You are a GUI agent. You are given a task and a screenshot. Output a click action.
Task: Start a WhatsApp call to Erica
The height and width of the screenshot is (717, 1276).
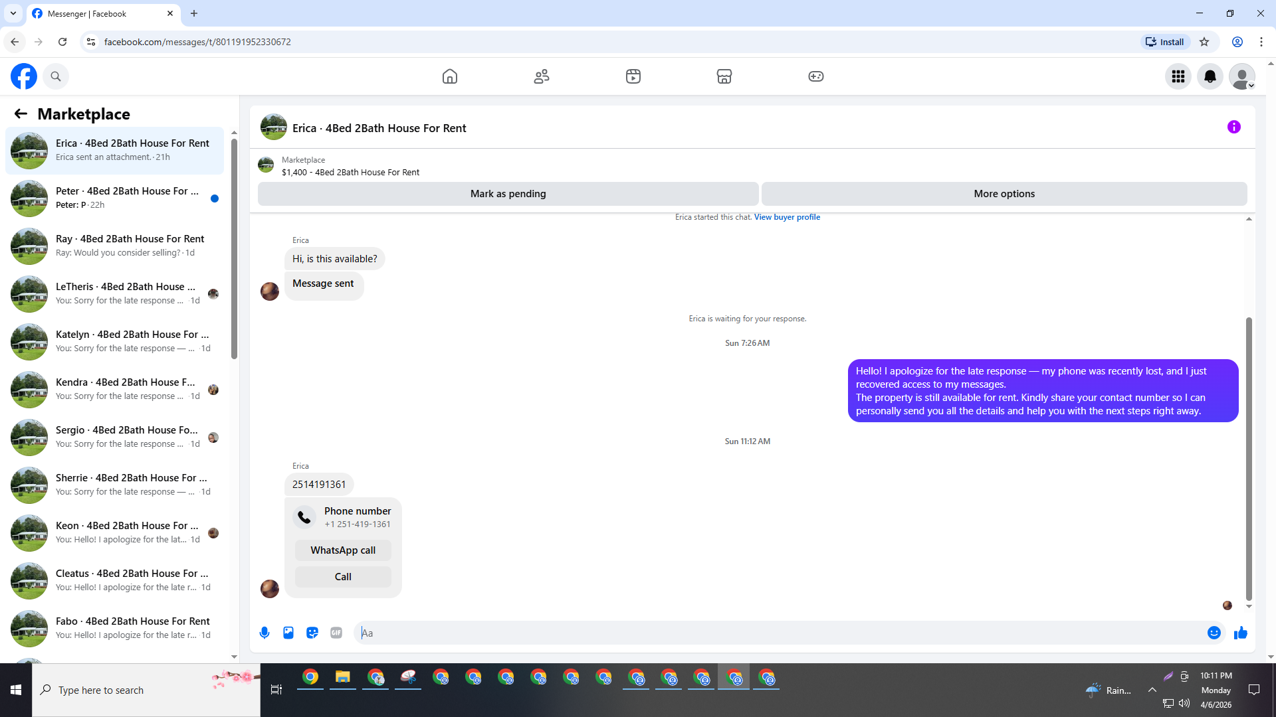tap(343, 550)
